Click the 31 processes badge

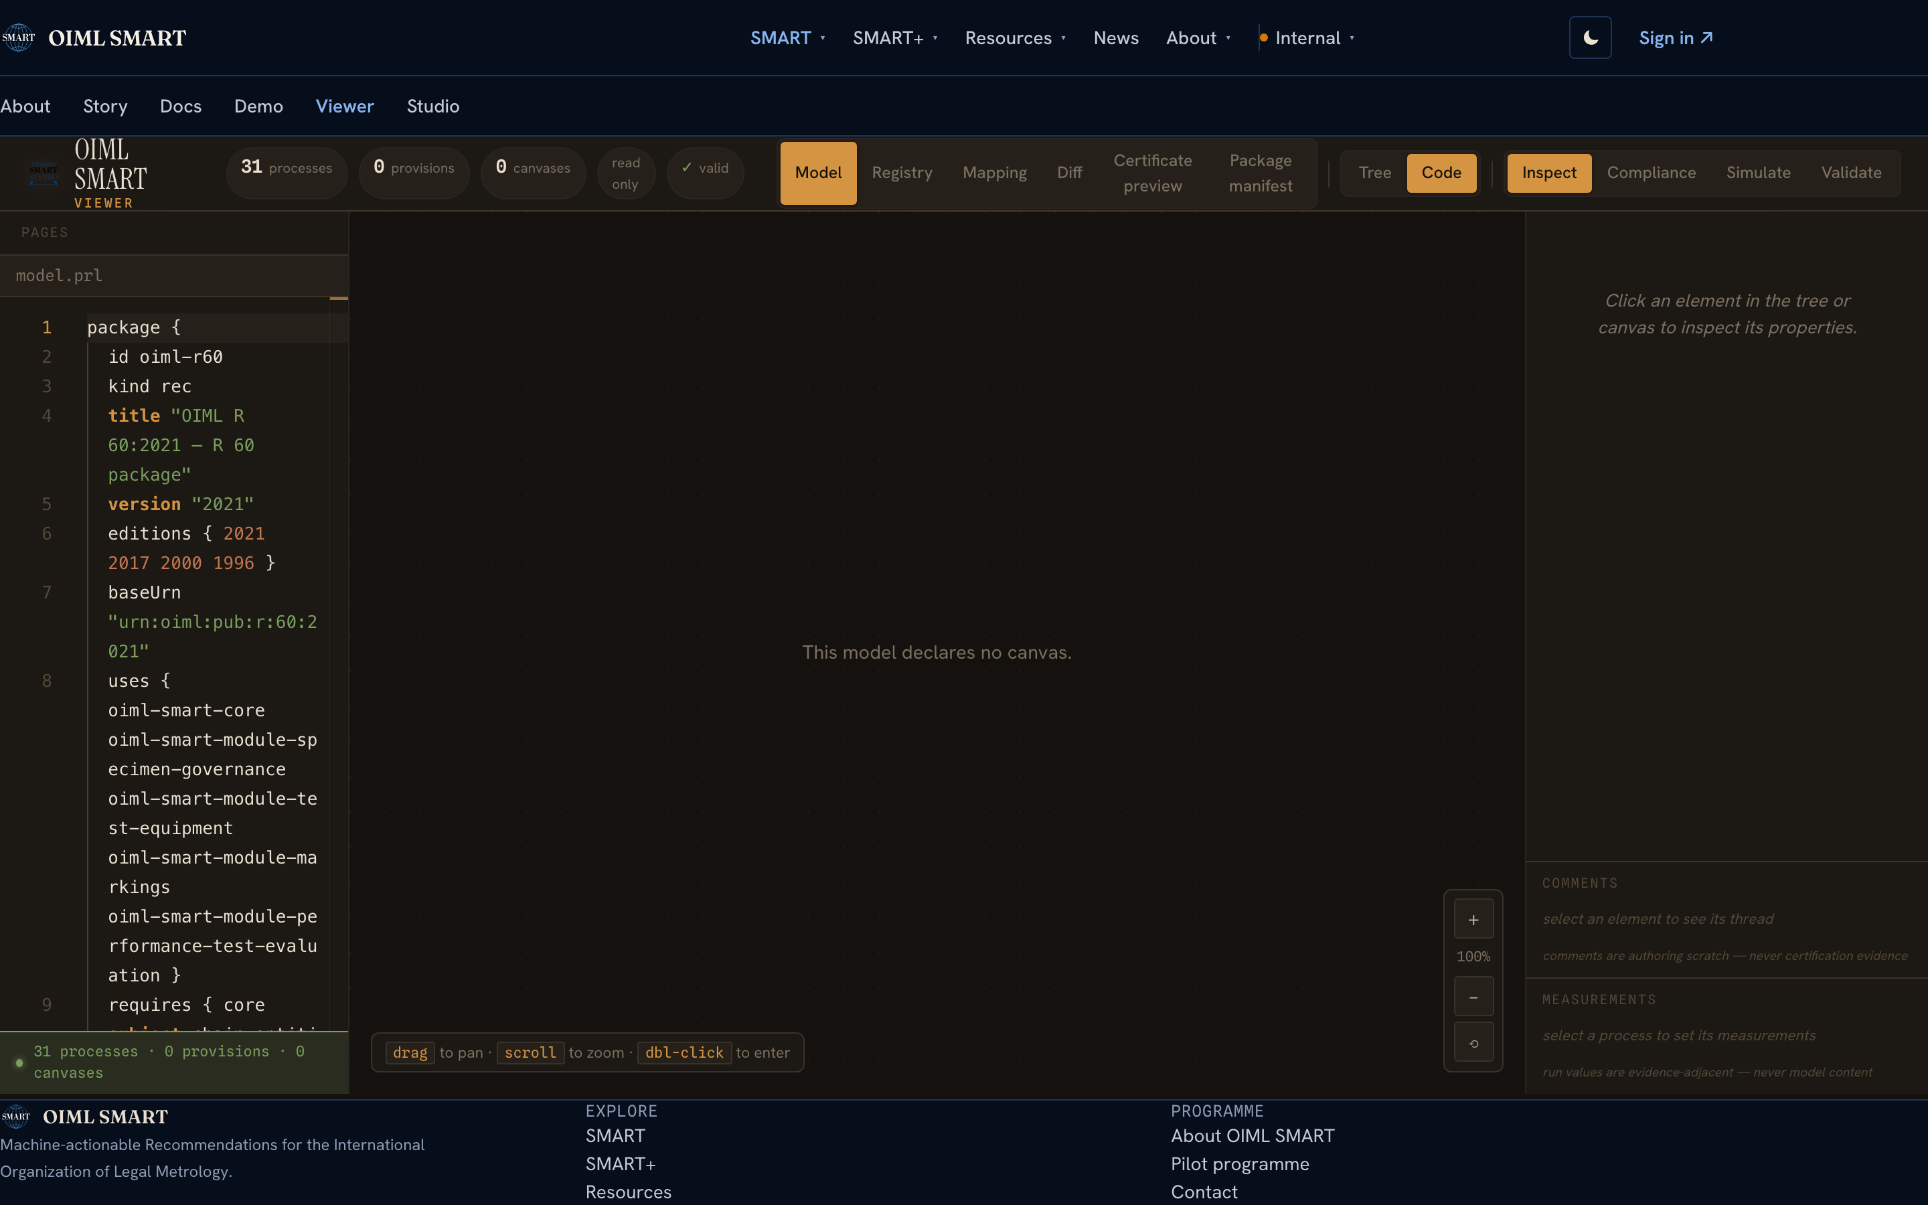287,172
